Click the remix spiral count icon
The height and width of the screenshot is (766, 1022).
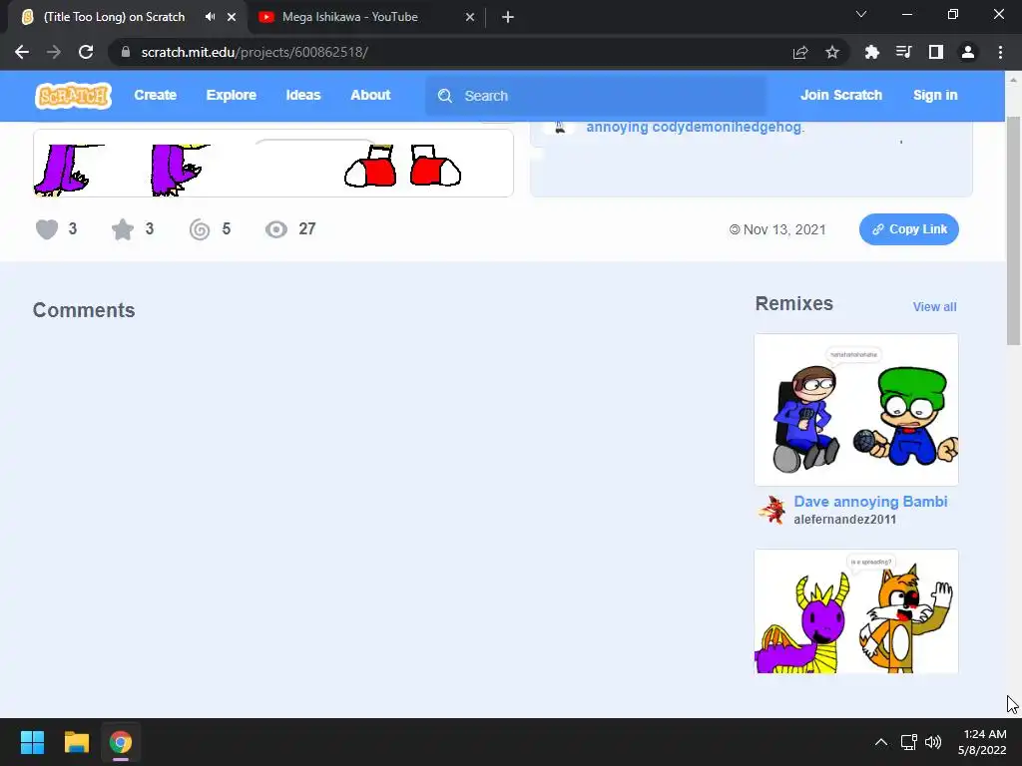[200, 229]
